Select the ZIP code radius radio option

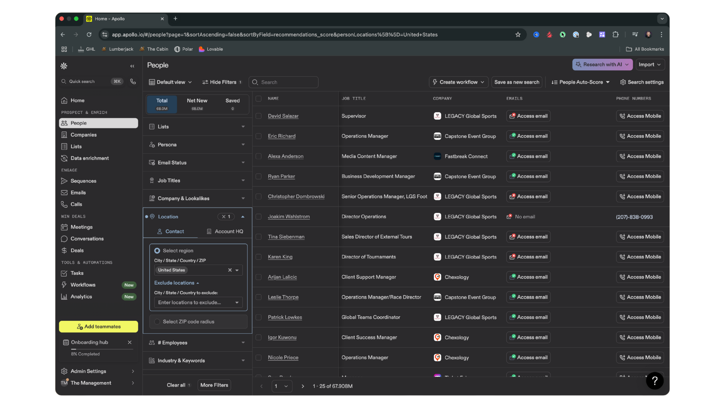[157, 321]
